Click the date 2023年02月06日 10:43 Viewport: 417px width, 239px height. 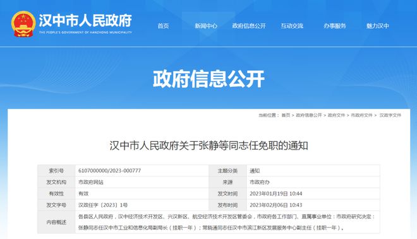point(275,205)
